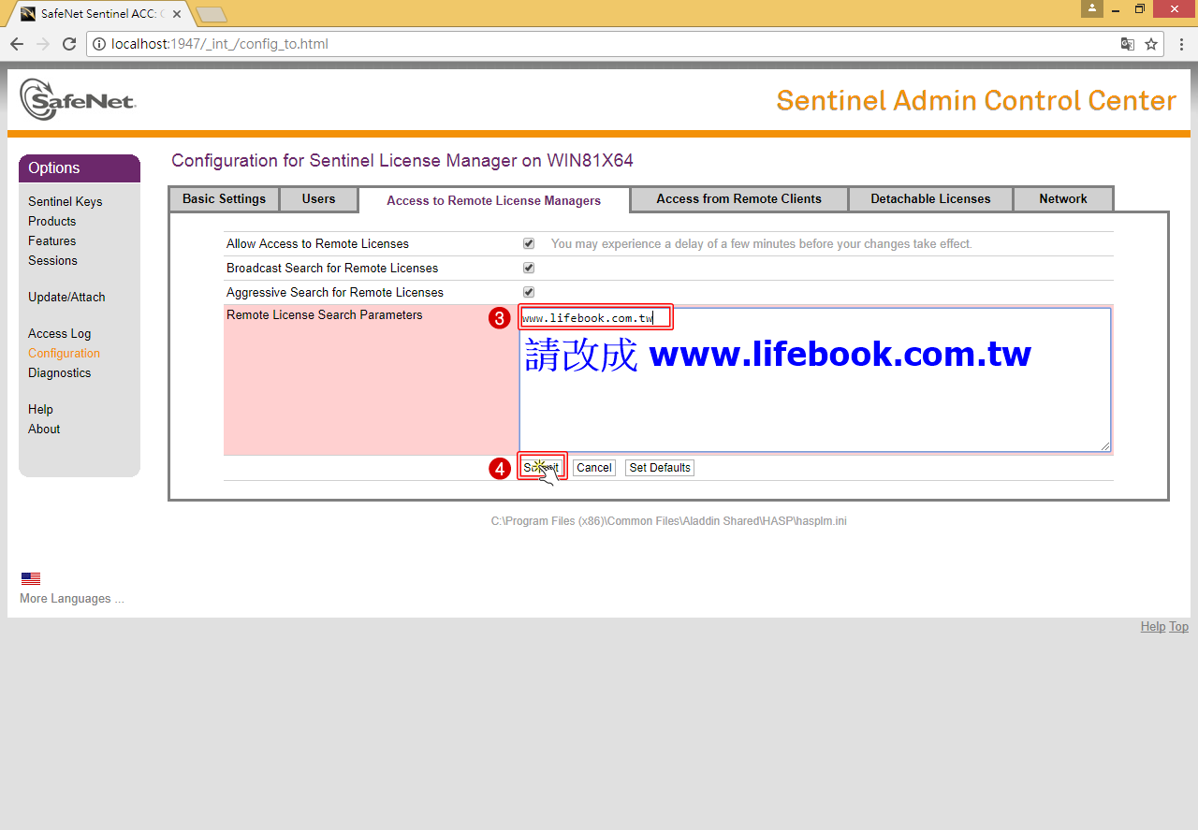Click the Set Defaults button
The image size is (1198, 830).
click(660, 468)
